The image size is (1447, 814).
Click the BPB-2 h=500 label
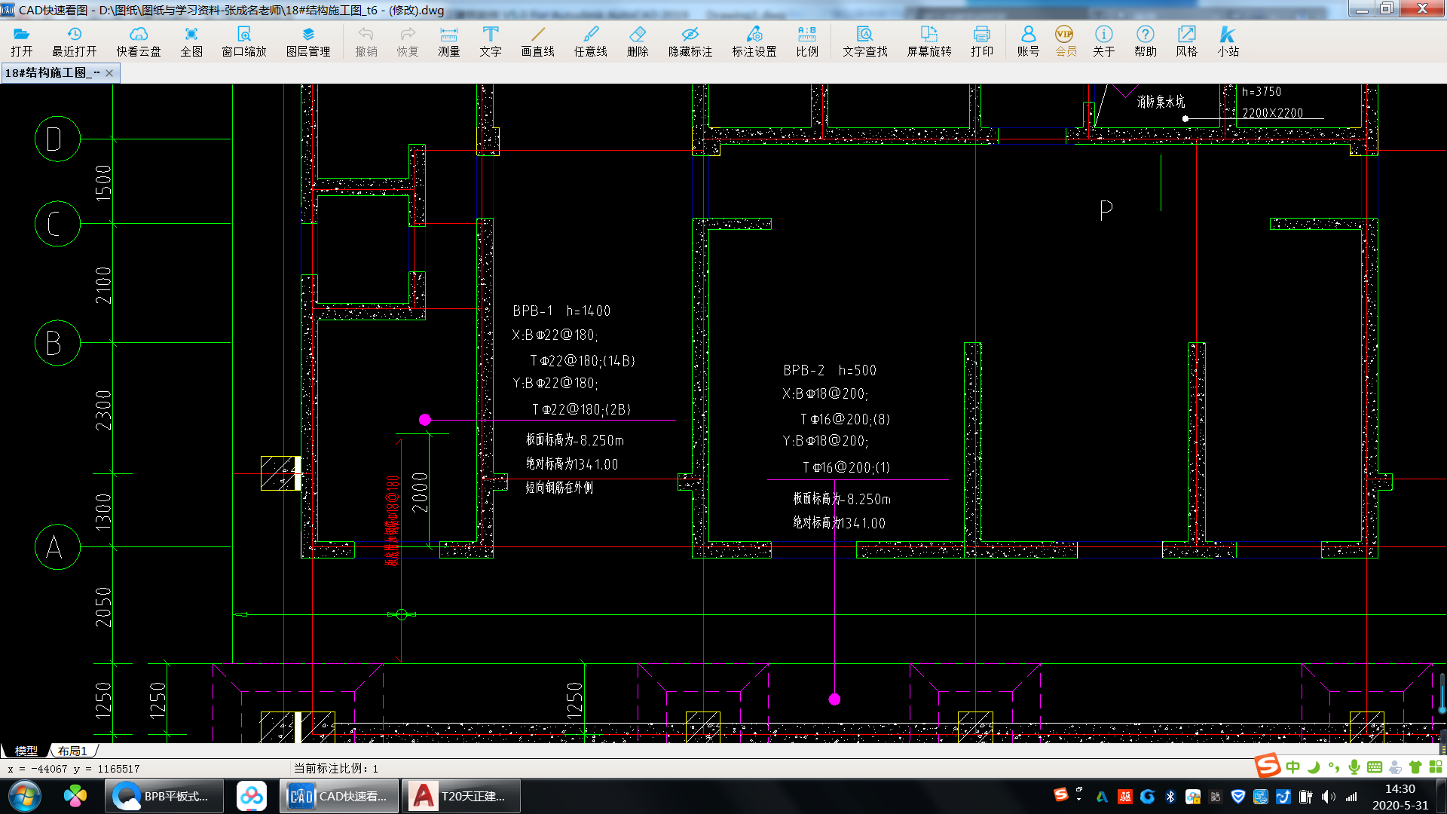point(830,370)
